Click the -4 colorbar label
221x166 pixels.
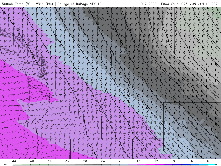(191, 161)
